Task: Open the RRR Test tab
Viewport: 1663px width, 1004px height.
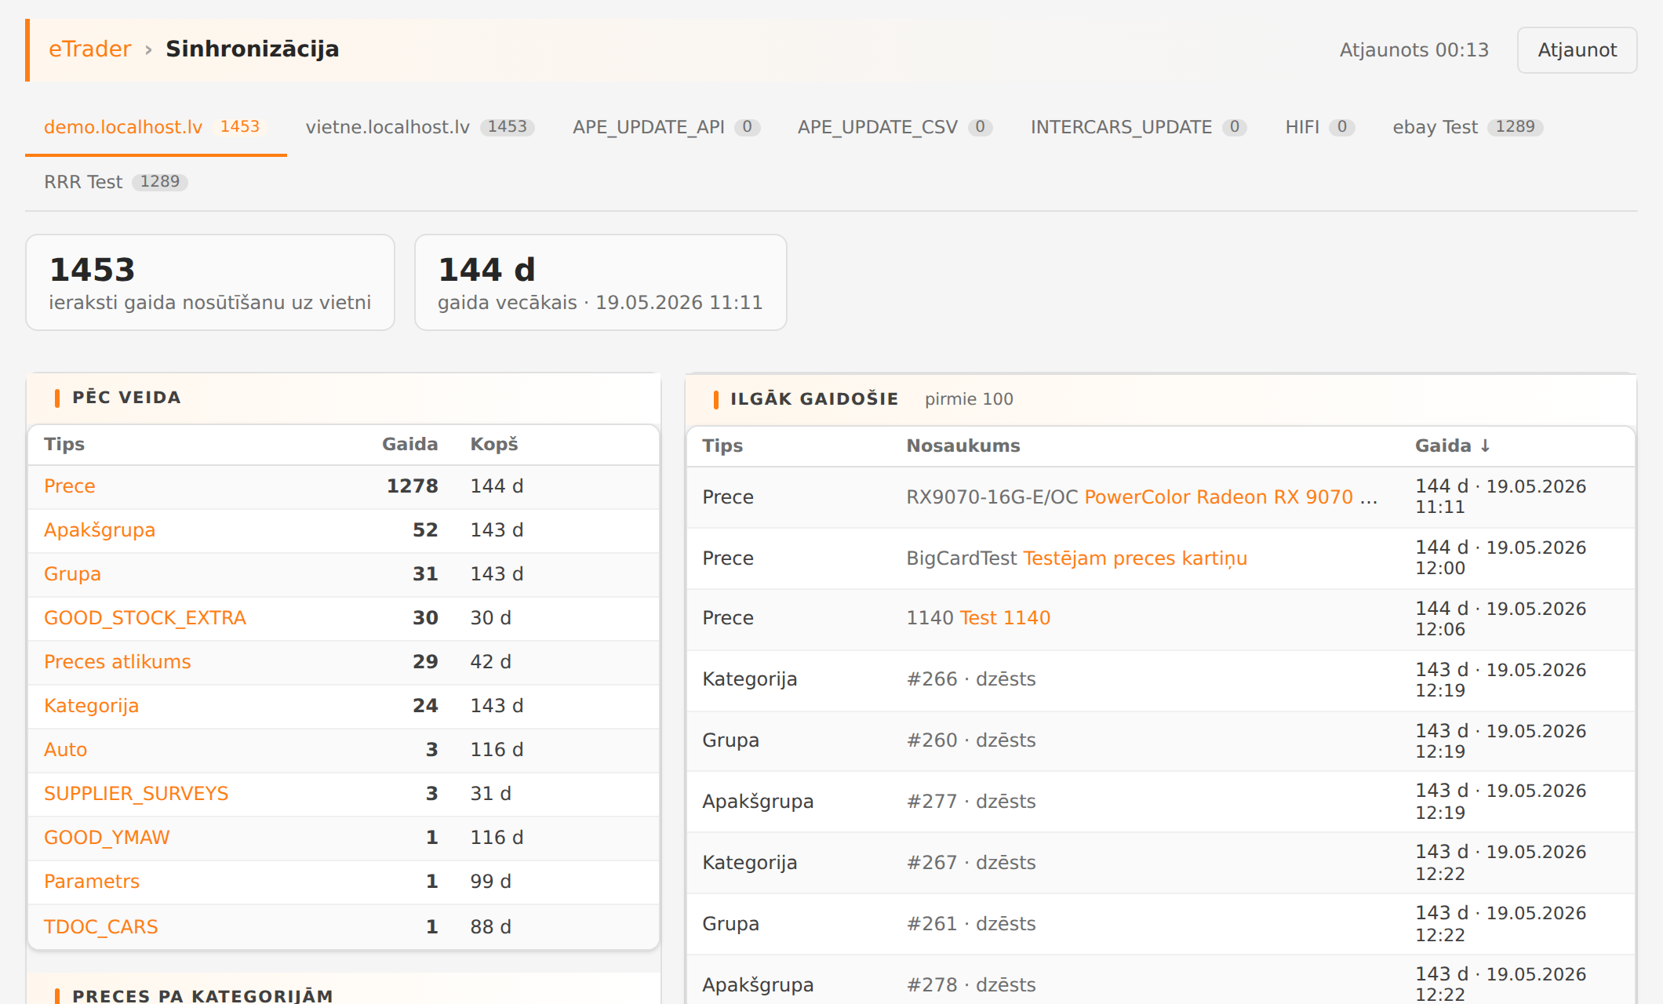Action: pyautogui.click(x=116, y=182)
